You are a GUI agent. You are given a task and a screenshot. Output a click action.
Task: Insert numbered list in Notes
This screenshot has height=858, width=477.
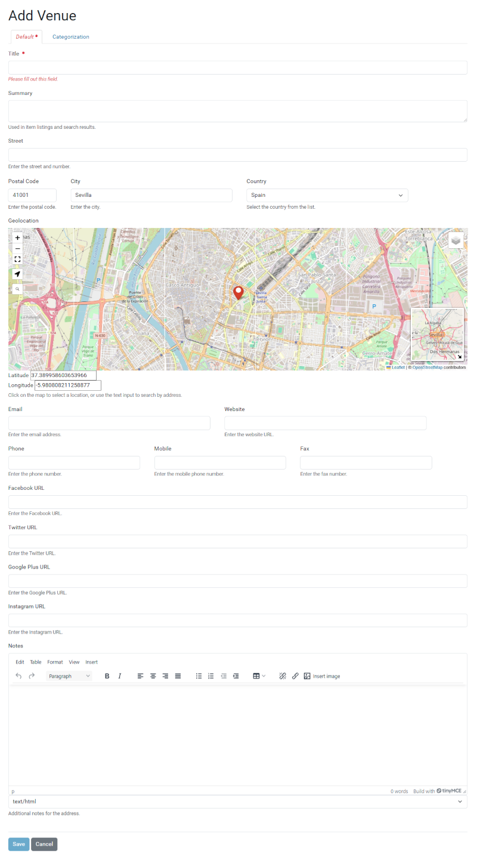click(x=211, y=676)
